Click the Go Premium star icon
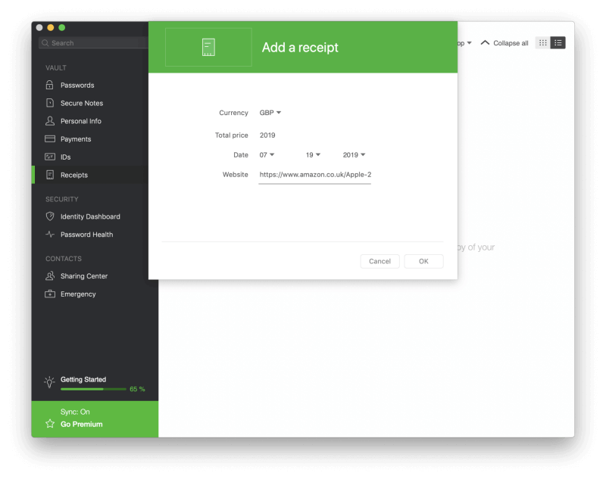606x479 pixels. [50, 424]
